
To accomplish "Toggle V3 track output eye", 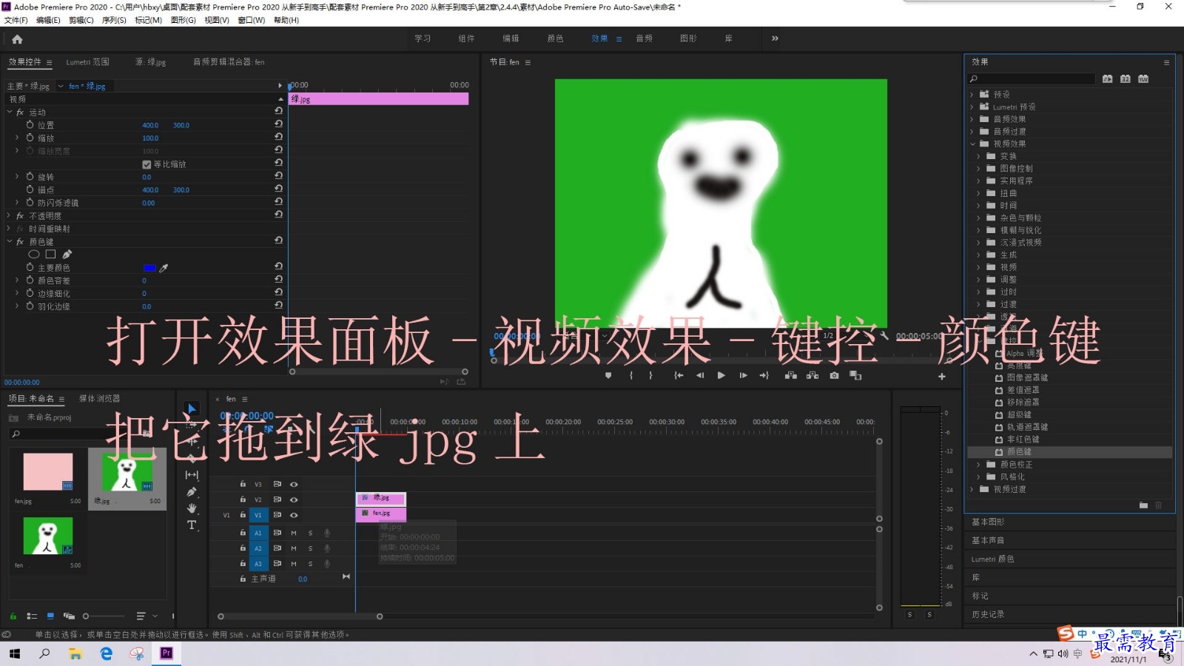I will 294,484.
